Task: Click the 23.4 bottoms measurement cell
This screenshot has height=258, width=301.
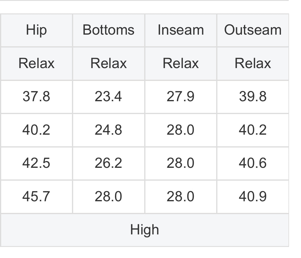Action: click(x=108, y=96)
